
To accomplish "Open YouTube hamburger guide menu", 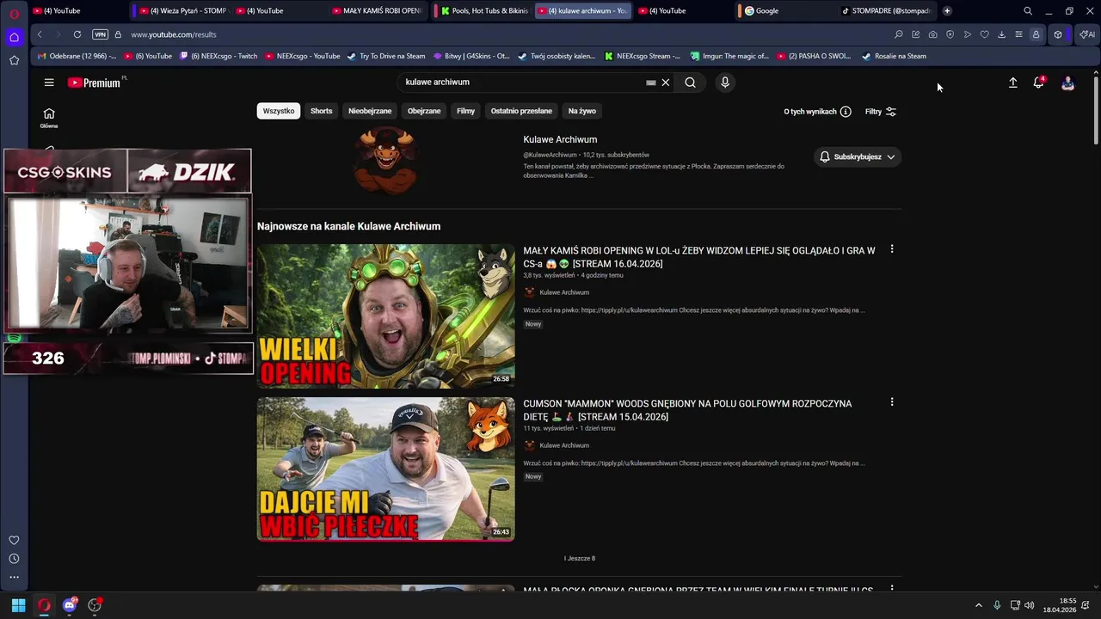I will pos(49,83).
